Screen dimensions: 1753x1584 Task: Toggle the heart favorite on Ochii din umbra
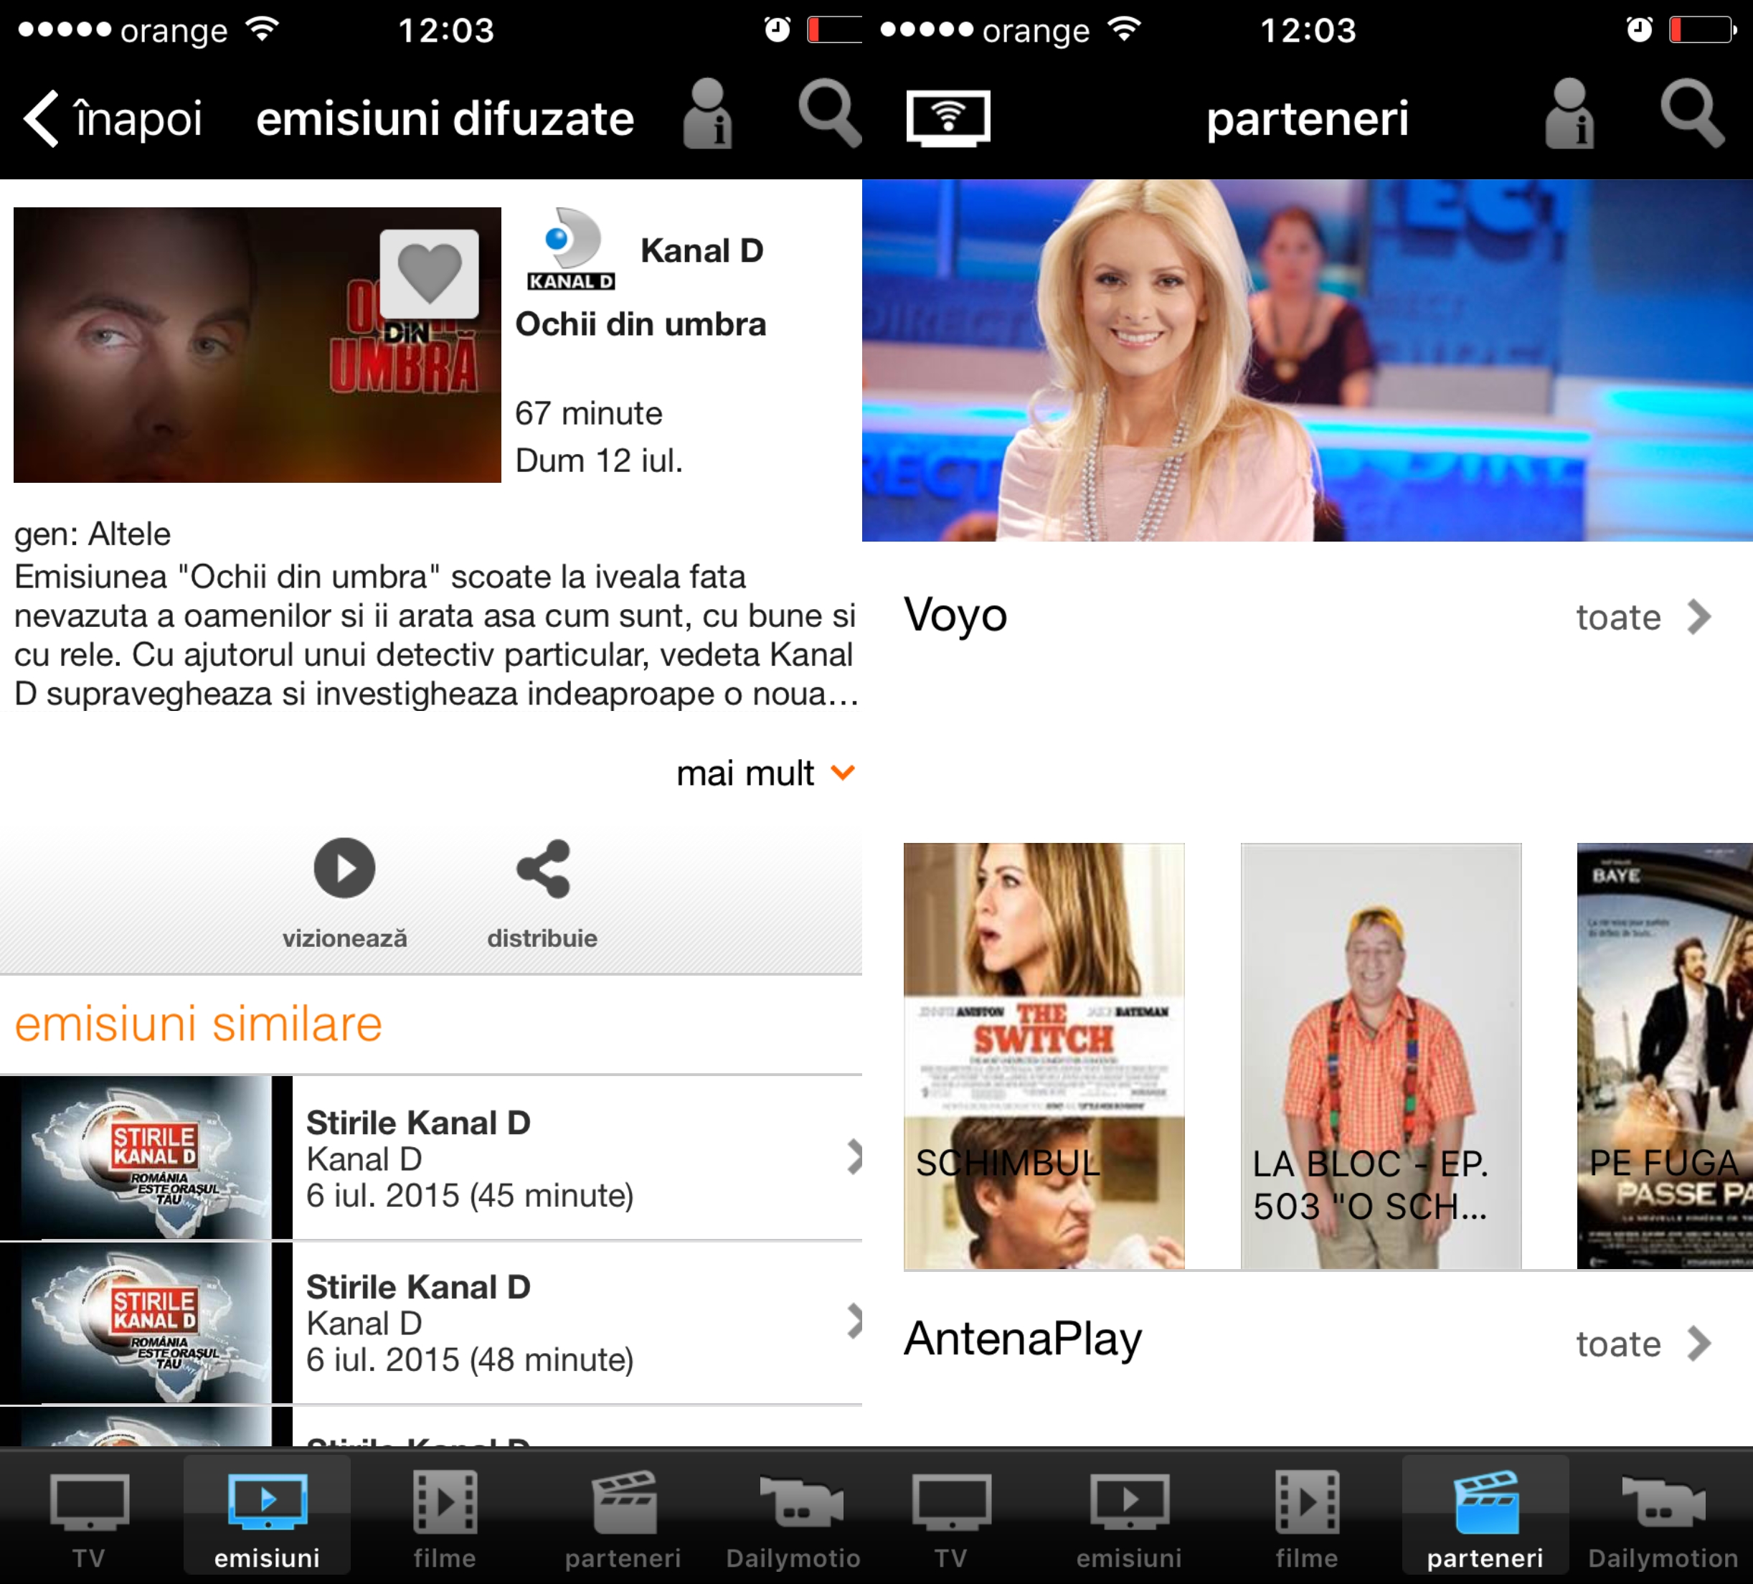click(x=430, y=273)
